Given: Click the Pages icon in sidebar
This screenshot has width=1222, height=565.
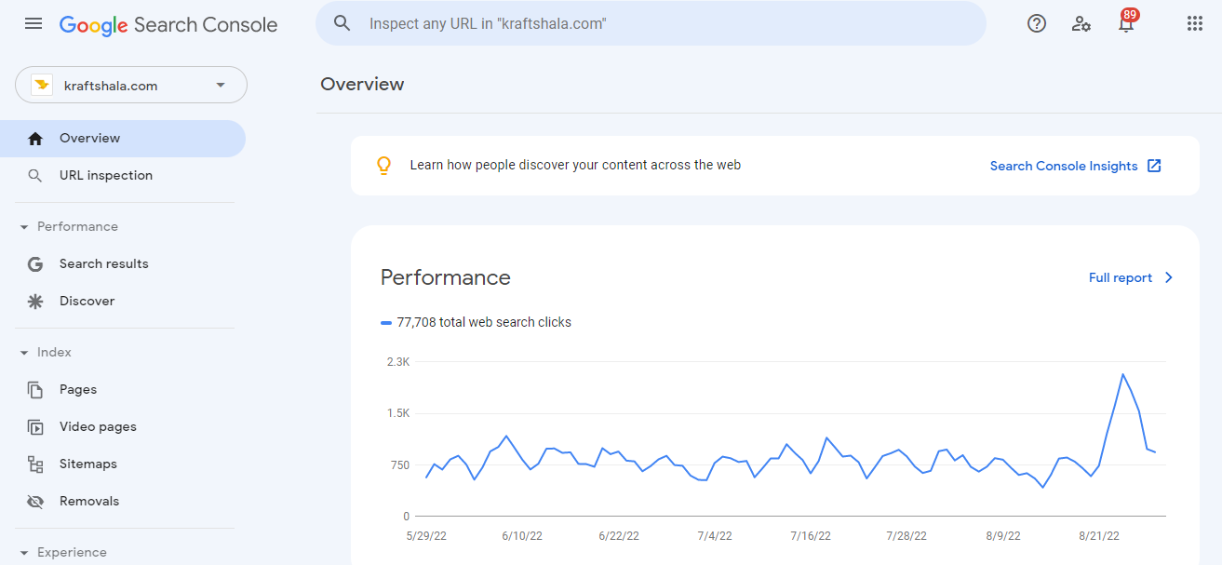Looking at the screenshot, I should (35, 390).
